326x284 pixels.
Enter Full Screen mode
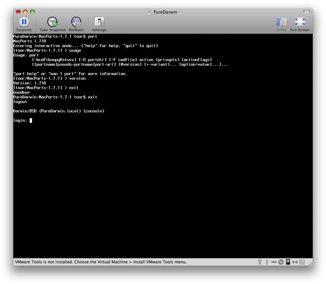300,24
